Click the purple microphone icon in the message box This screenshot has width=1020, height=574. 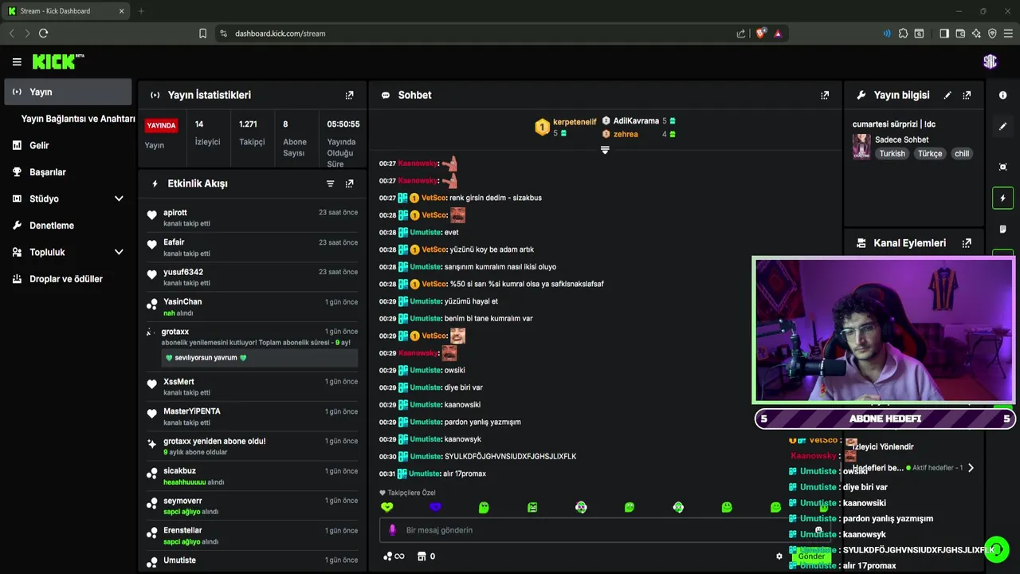tap(392, 530)
